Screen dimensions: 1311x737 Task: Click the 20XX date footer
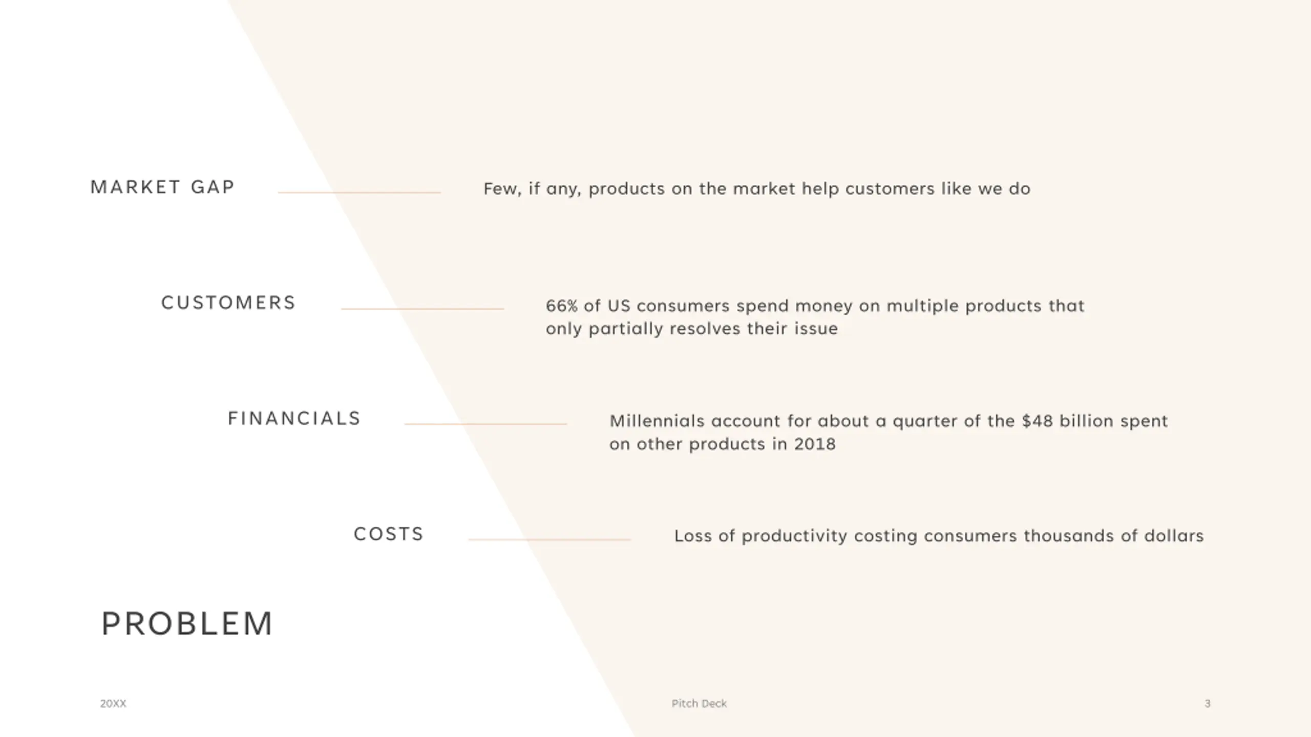pos(113,704)
